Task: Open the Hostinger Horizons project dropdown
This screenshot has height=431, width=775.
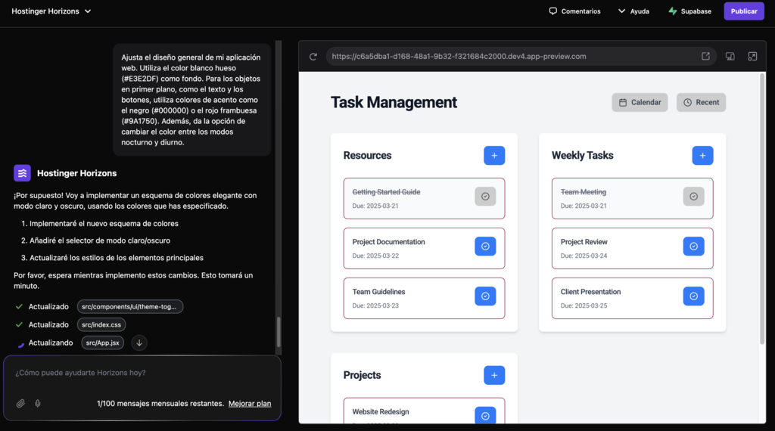Action: pos(51,11)
